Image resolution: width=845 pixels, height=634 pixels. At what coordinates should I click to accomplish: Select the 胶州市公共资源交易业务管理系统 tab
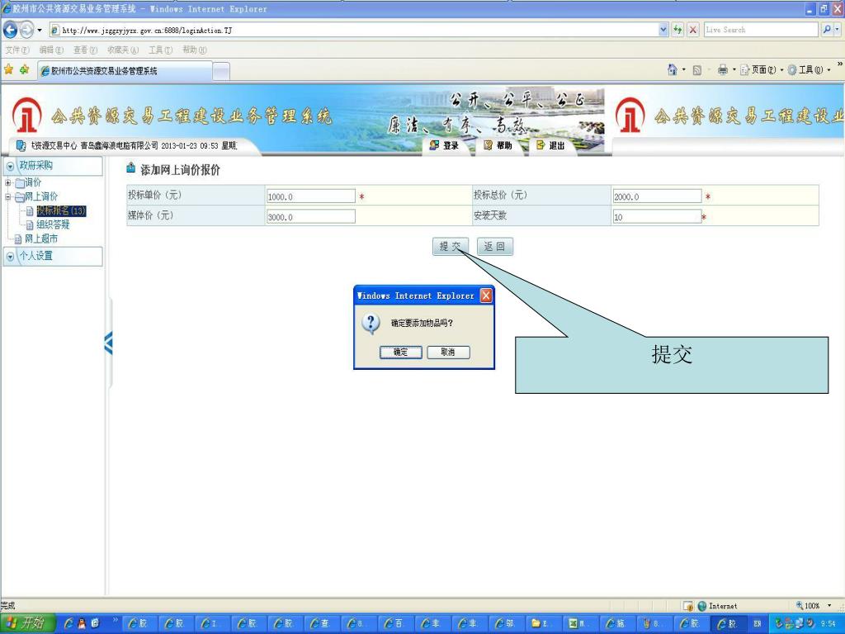coord(125,71)
